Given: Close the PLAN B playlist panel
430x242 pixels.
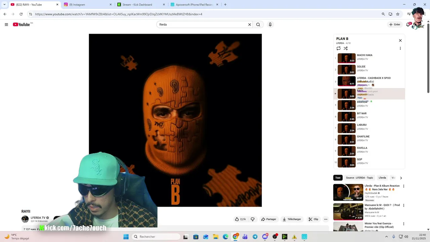Looking at the screenshot, I should click(x=400, y=40).
